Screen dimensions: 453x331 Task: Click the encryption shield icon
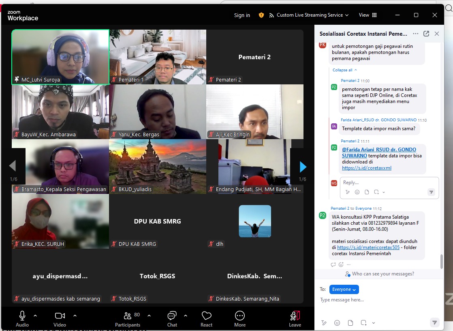(x=261, y=15)
